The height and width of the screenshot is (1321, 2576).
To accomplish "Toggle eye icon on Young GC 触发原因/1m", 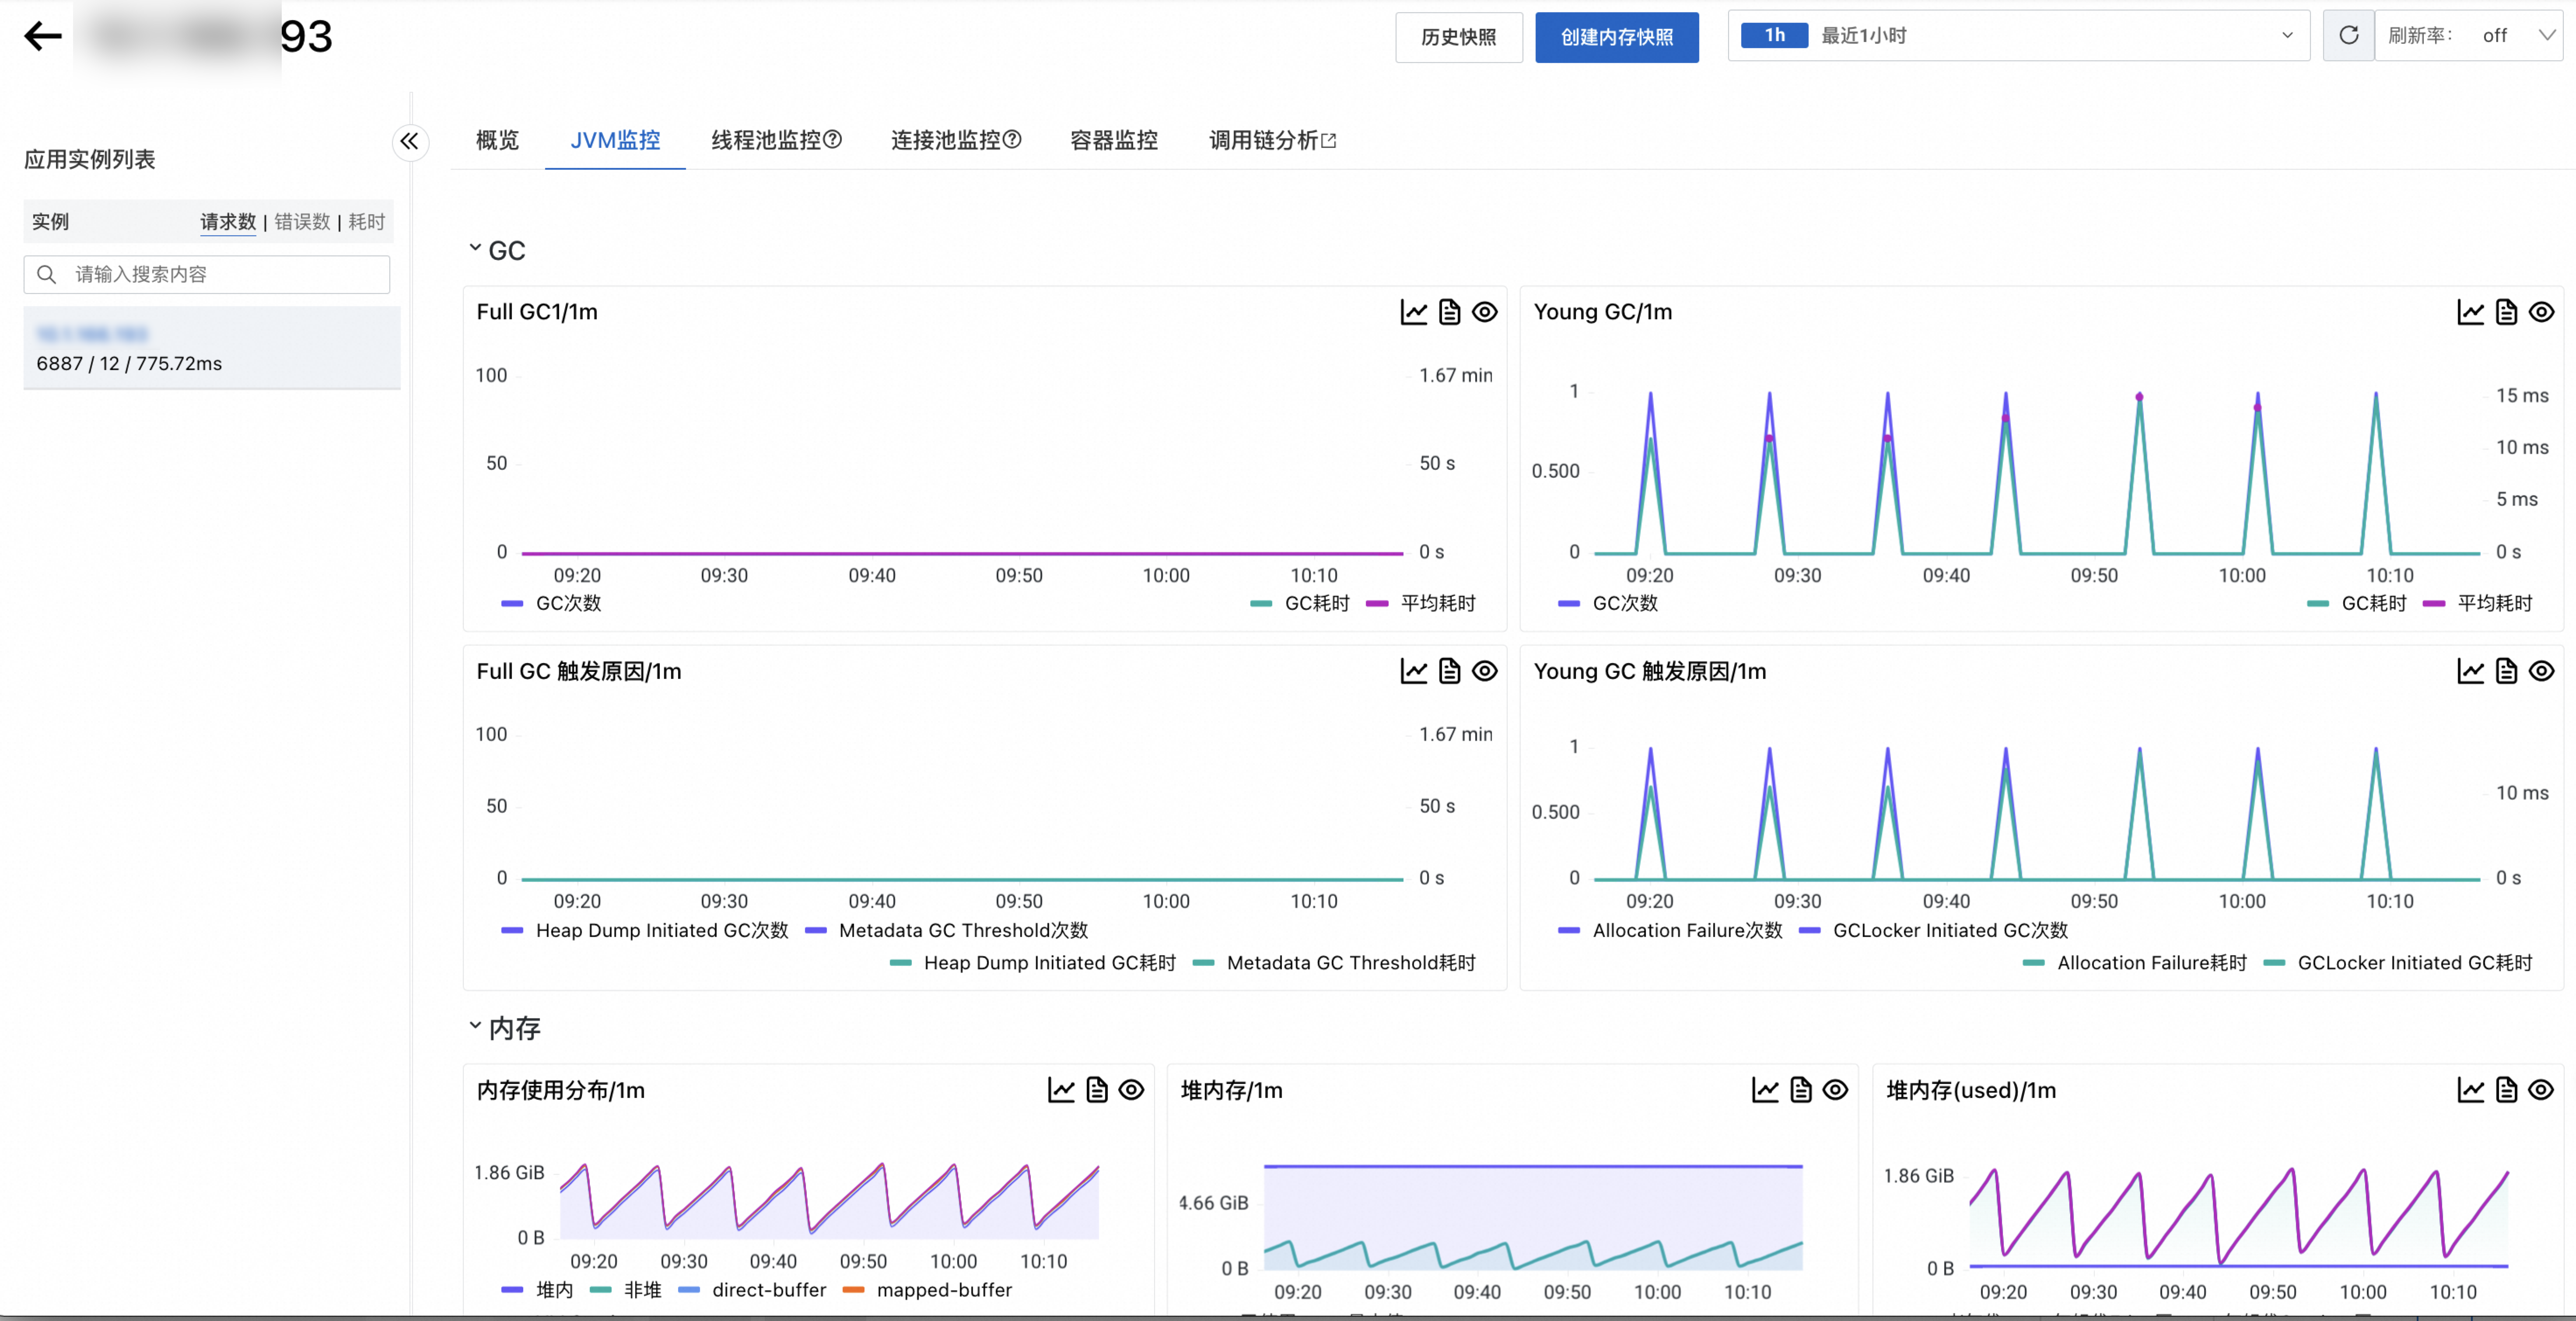I will click(2541, 671).
